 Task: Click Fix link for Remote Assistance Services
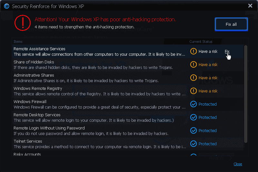pyautogui.click(x=227, y=52)
